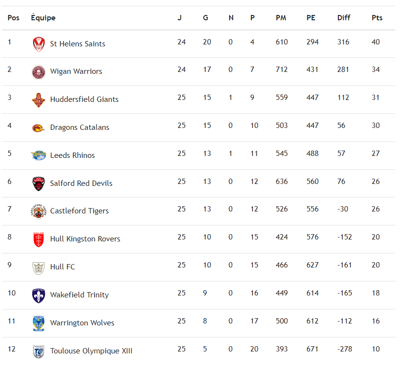Image resolution: width=403 pixels, height=365 pixels.
Task: Click the Salford Red Devils logo
Action: (39, 183)
